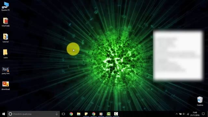The width and height of the screenshot is (208, 117).
Task: Open Task View from taskbar
Action: pos(63,114)
